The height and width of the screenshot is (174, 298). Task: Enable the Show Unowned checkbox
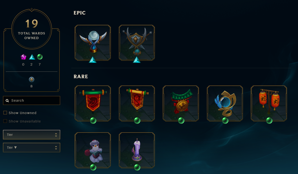coord(5,113)
